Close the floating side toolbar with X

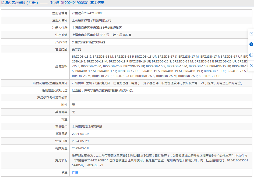point(251,65)
